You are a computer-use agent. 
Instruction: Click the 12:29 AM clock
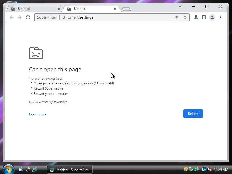(x=221, y=169)
